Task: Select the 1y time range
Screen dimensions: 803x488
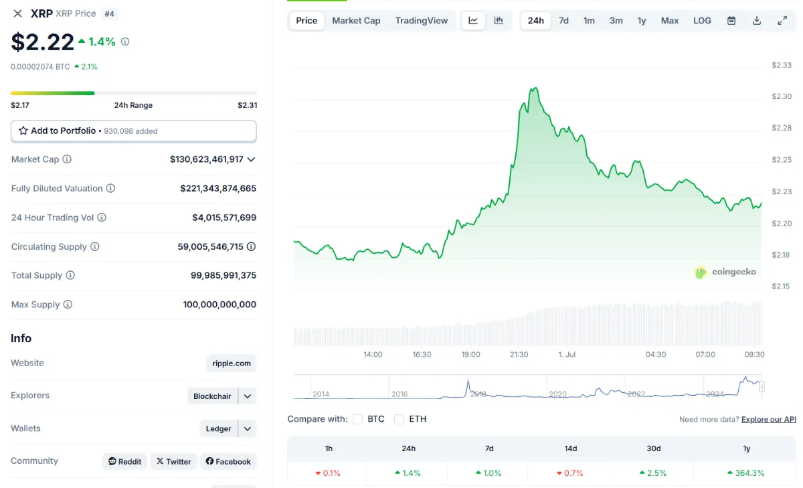Action: [642, 21]
